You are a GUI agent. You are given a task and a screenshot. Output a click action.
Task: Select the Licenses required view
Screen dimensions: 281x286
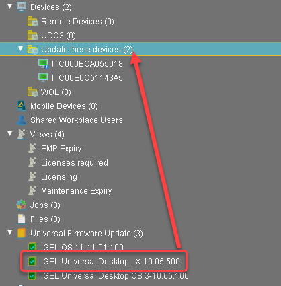click(x=75, y=162)
